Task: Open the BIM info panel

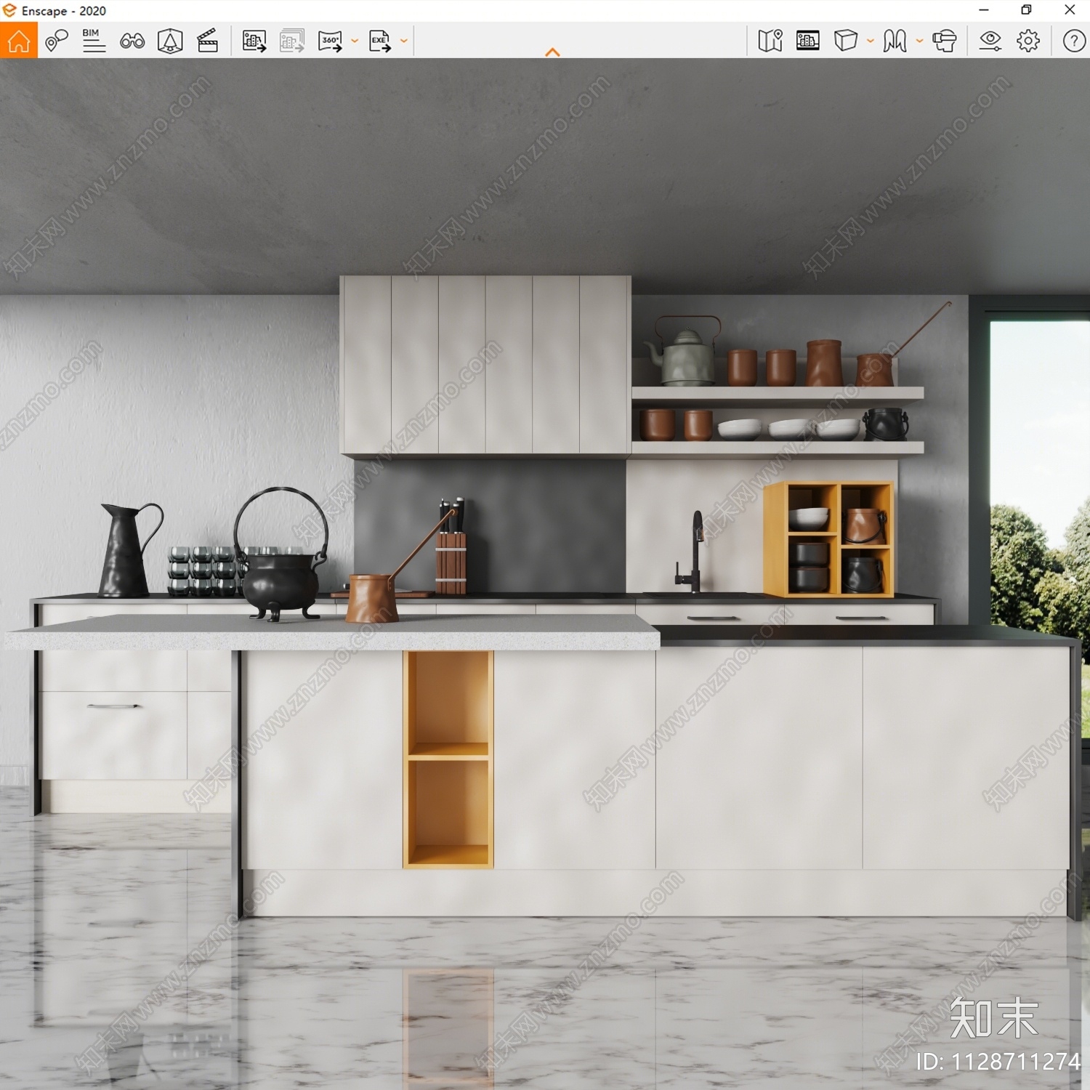Action: (x=94, y=41)
